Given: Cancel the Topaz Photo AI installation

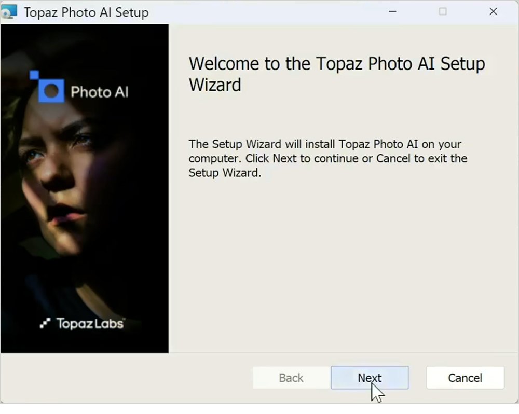Looking at the screenshot, I should [x=465, y=378].
